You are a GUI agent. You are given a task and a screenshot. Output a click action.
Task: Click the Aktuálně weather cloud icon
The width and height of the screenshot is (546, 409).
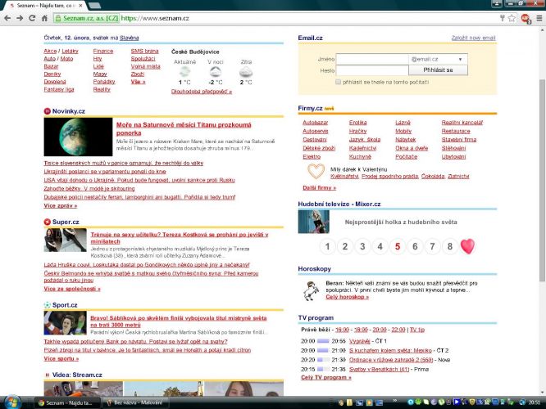pos(184,72)
